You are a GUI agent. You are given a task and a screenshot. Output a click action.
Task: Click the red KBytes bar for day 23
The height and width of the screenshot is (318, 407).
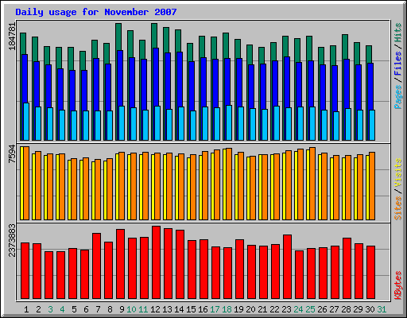(287, 266)
